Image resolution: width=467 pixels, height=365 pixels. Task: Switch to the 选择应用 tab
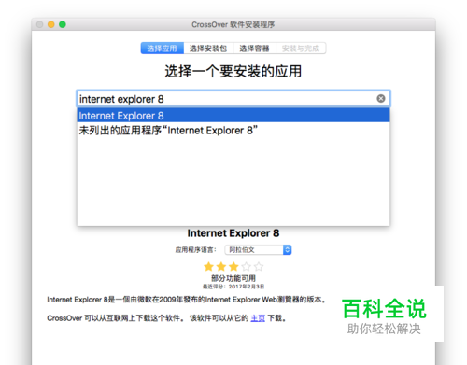[x=163, y=49]
